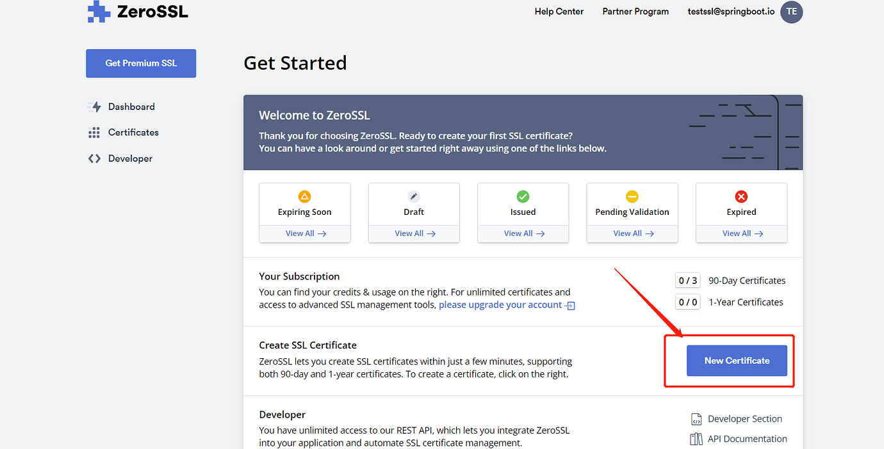Click the 0 / 0 certificates counter

[x=688, y=303]
